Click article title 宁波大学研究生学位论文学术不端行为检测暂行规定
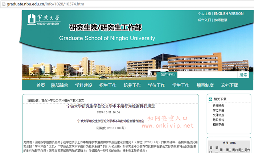This screenshot has width=254, height=153. (x=111, y=106)
